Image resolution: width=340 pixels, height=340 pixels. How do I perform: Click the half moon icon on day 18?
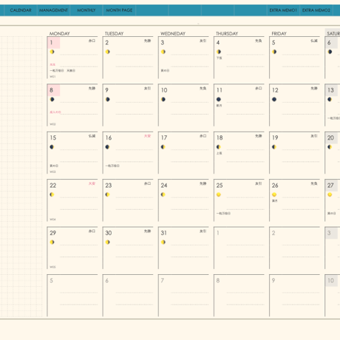pos(218,147)
